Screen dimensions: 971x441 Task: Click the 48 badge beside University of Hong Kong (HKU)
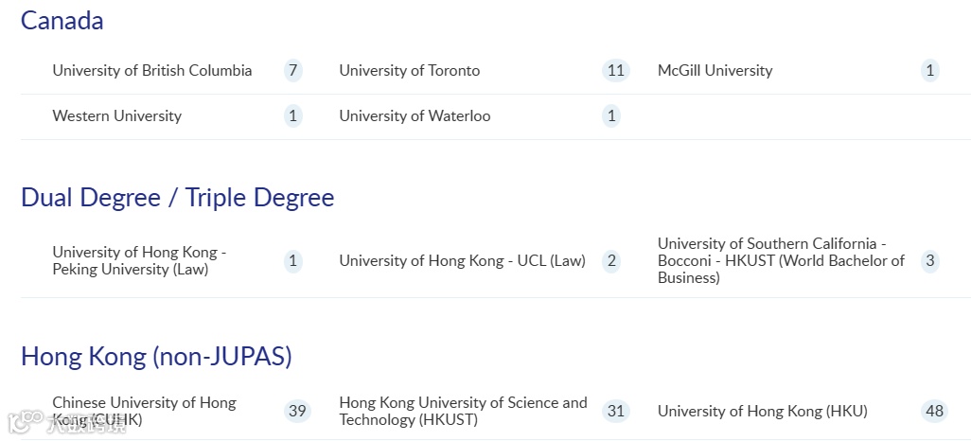(934, 411)
